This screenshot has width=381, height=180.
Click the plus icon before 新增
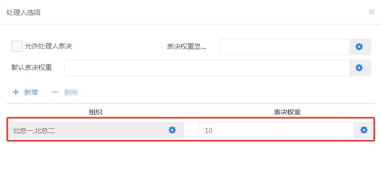(16, 92)
